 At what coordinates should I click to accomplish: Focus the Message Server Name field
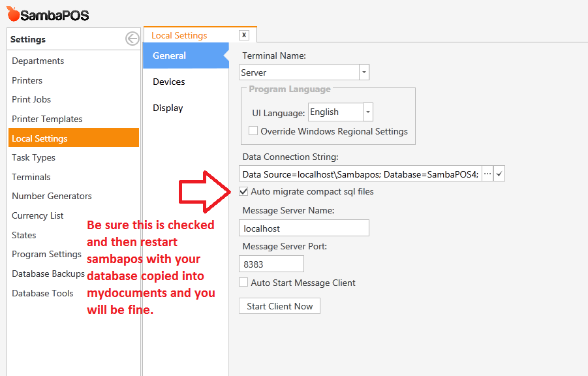(304, 228)
